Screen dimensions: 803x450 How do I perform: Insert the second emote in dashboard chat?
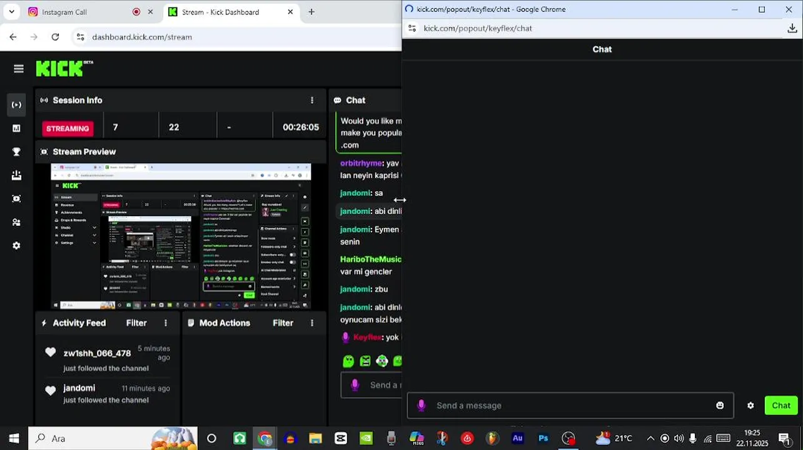pyautogui.click(x=365, y=361)
